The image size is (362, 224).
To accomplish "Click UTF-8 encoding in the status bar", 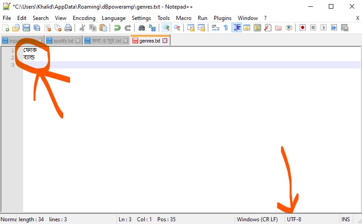I will pos(294,219).
